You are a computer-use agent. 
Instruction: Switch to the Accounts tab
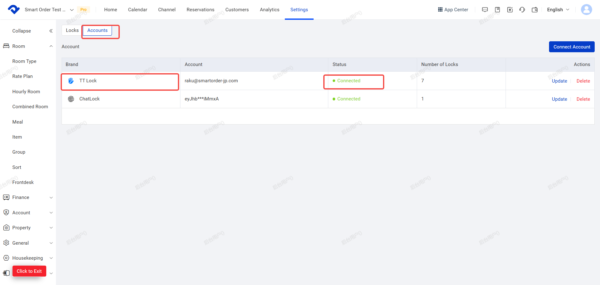98,30
